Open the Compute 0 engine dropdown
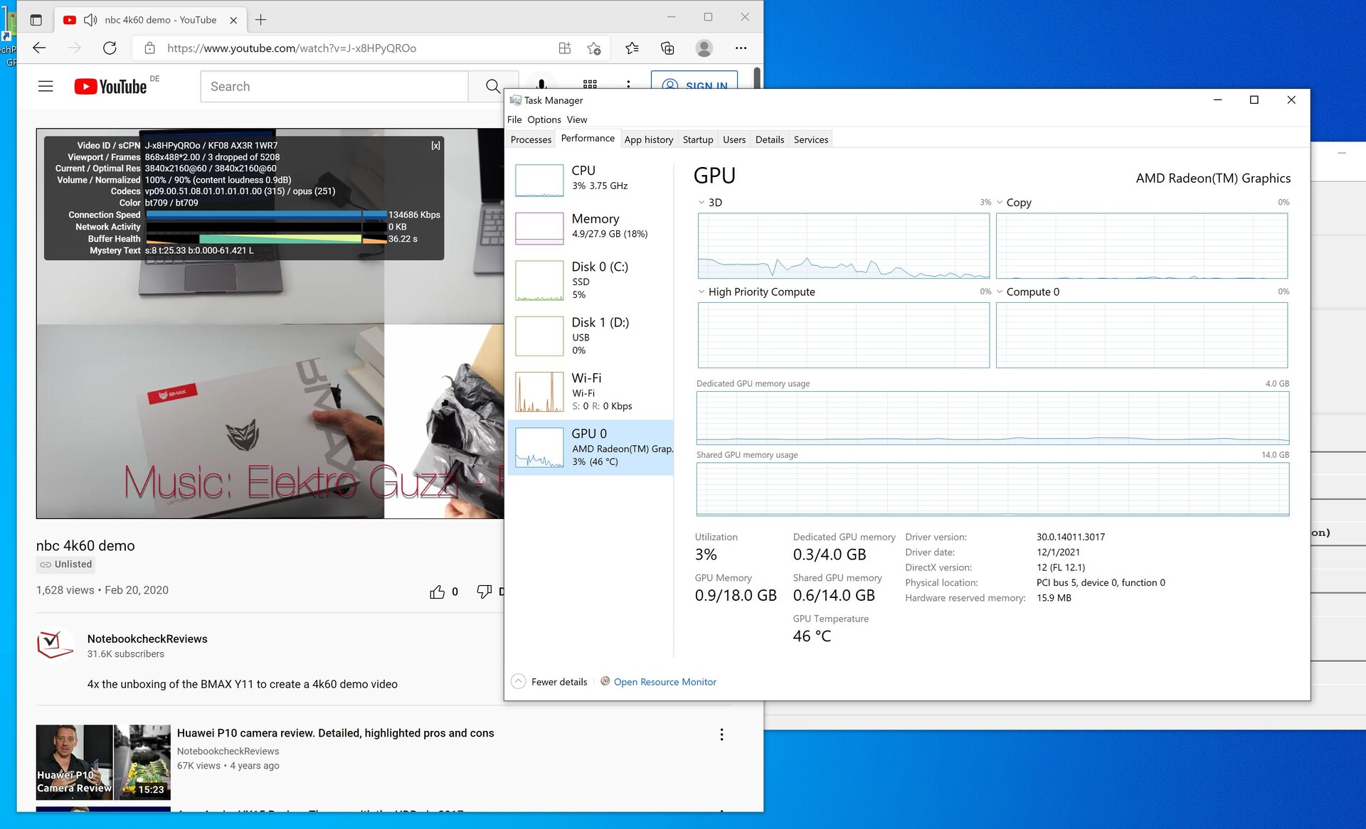The height and width of the screenshot is (829, 1366). point(1000,292)
